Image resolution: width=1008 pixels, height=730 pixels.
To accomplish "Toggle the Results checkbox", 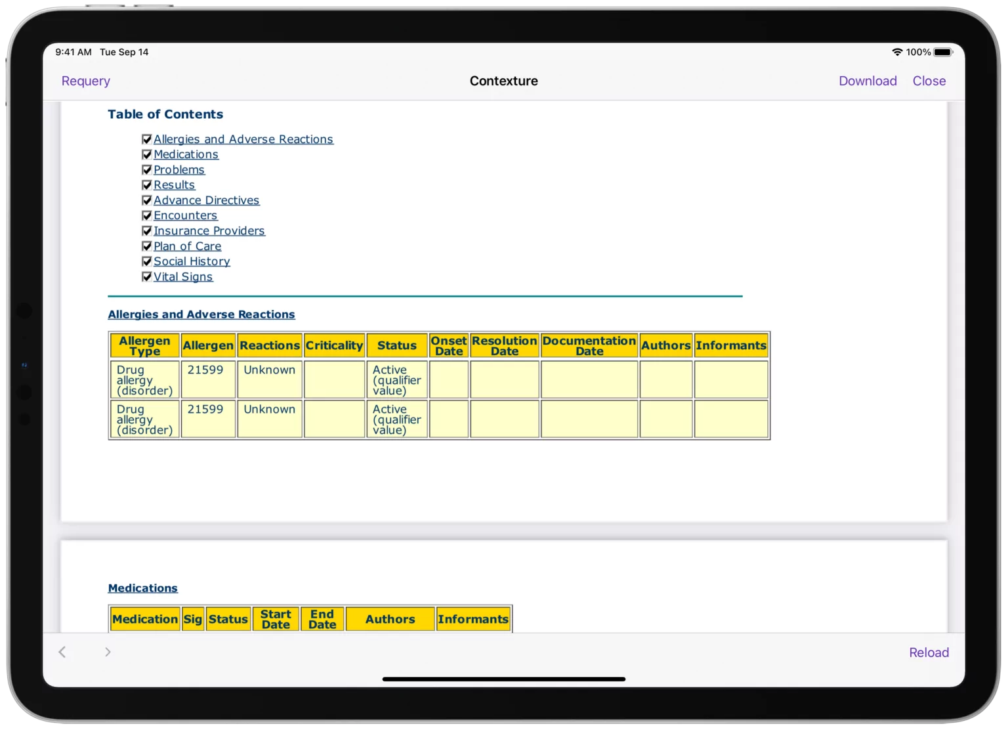I will (147, 185).
